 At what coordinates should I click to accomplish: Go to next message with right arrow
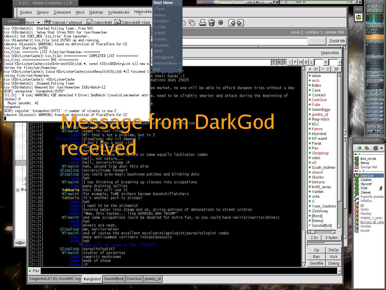click(240, 23)
